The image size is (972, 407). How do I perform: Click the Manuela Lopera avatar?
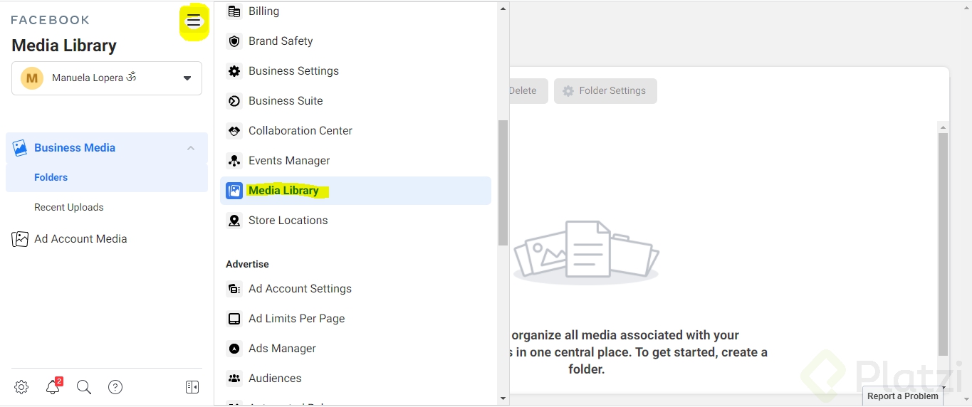pyautogui.click(x=32, y=78)
